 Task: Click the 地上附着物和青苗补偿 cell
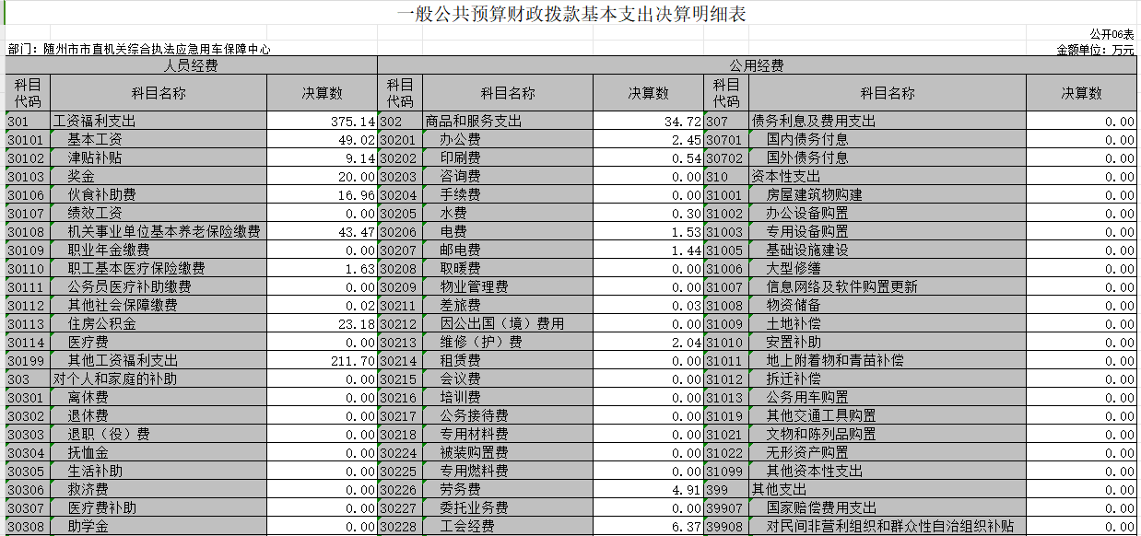(888, 360)
